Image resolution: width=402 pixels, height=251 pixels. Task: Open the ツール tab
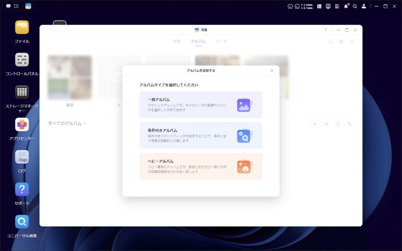221,41
